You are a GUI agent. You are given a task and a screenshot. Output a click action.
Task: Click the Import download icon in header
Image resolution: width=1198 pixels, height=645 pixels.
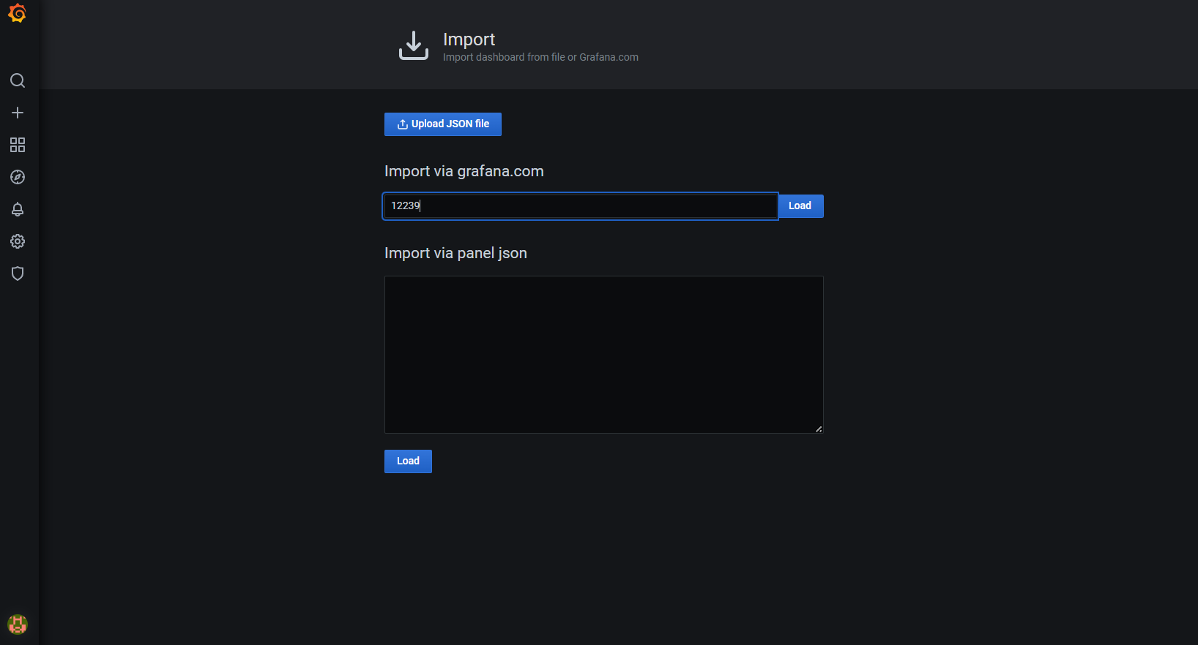tap(414, 45)
